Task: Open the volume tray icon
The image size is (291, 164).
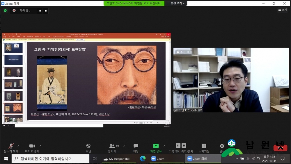Action: tap(248, 159)
